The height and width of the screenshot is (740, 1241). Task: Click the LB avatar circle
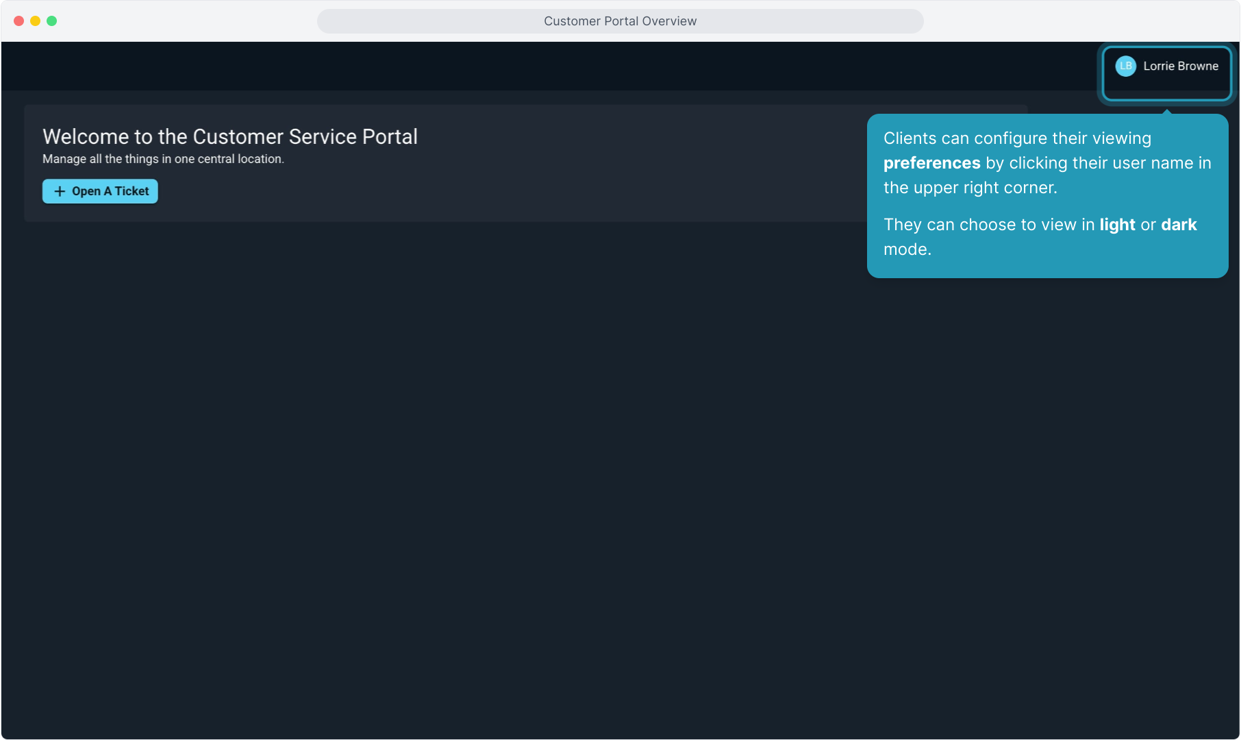point(1125,66)
